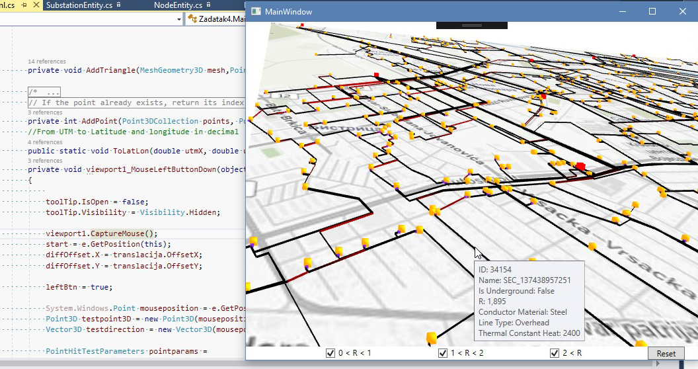The height and width of the screenshot is (369, 698).
Task: Click the lock icon on NodeEntity.cs tab
Action: [x=208, y=5]
